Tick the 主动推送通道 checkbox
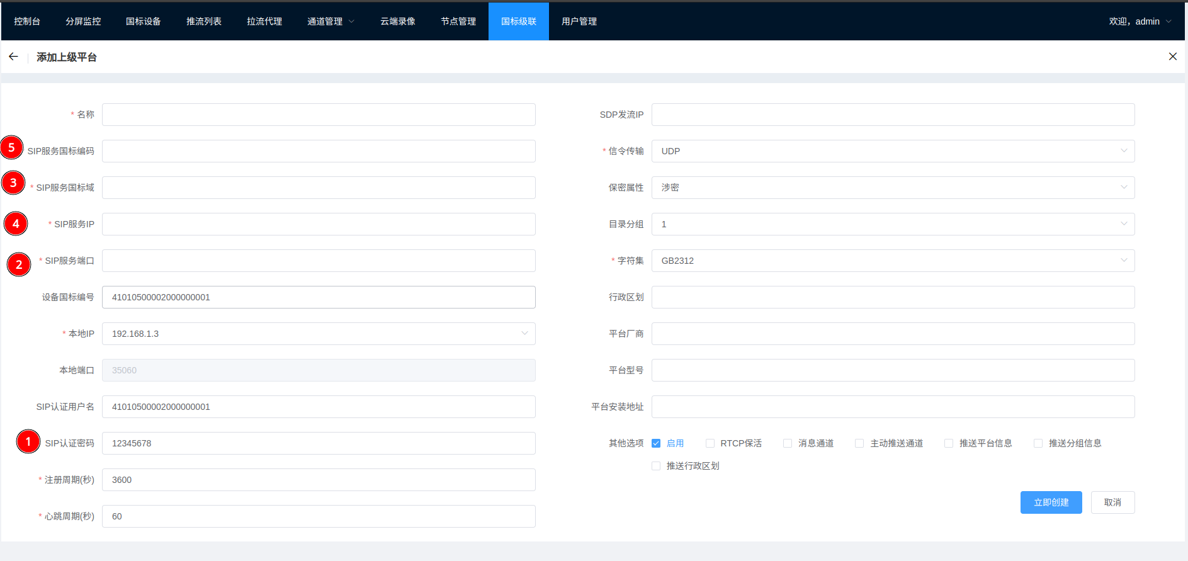The height and width of the screenshot is (561, 1188). pyautogui.click(x=859, y=443)
